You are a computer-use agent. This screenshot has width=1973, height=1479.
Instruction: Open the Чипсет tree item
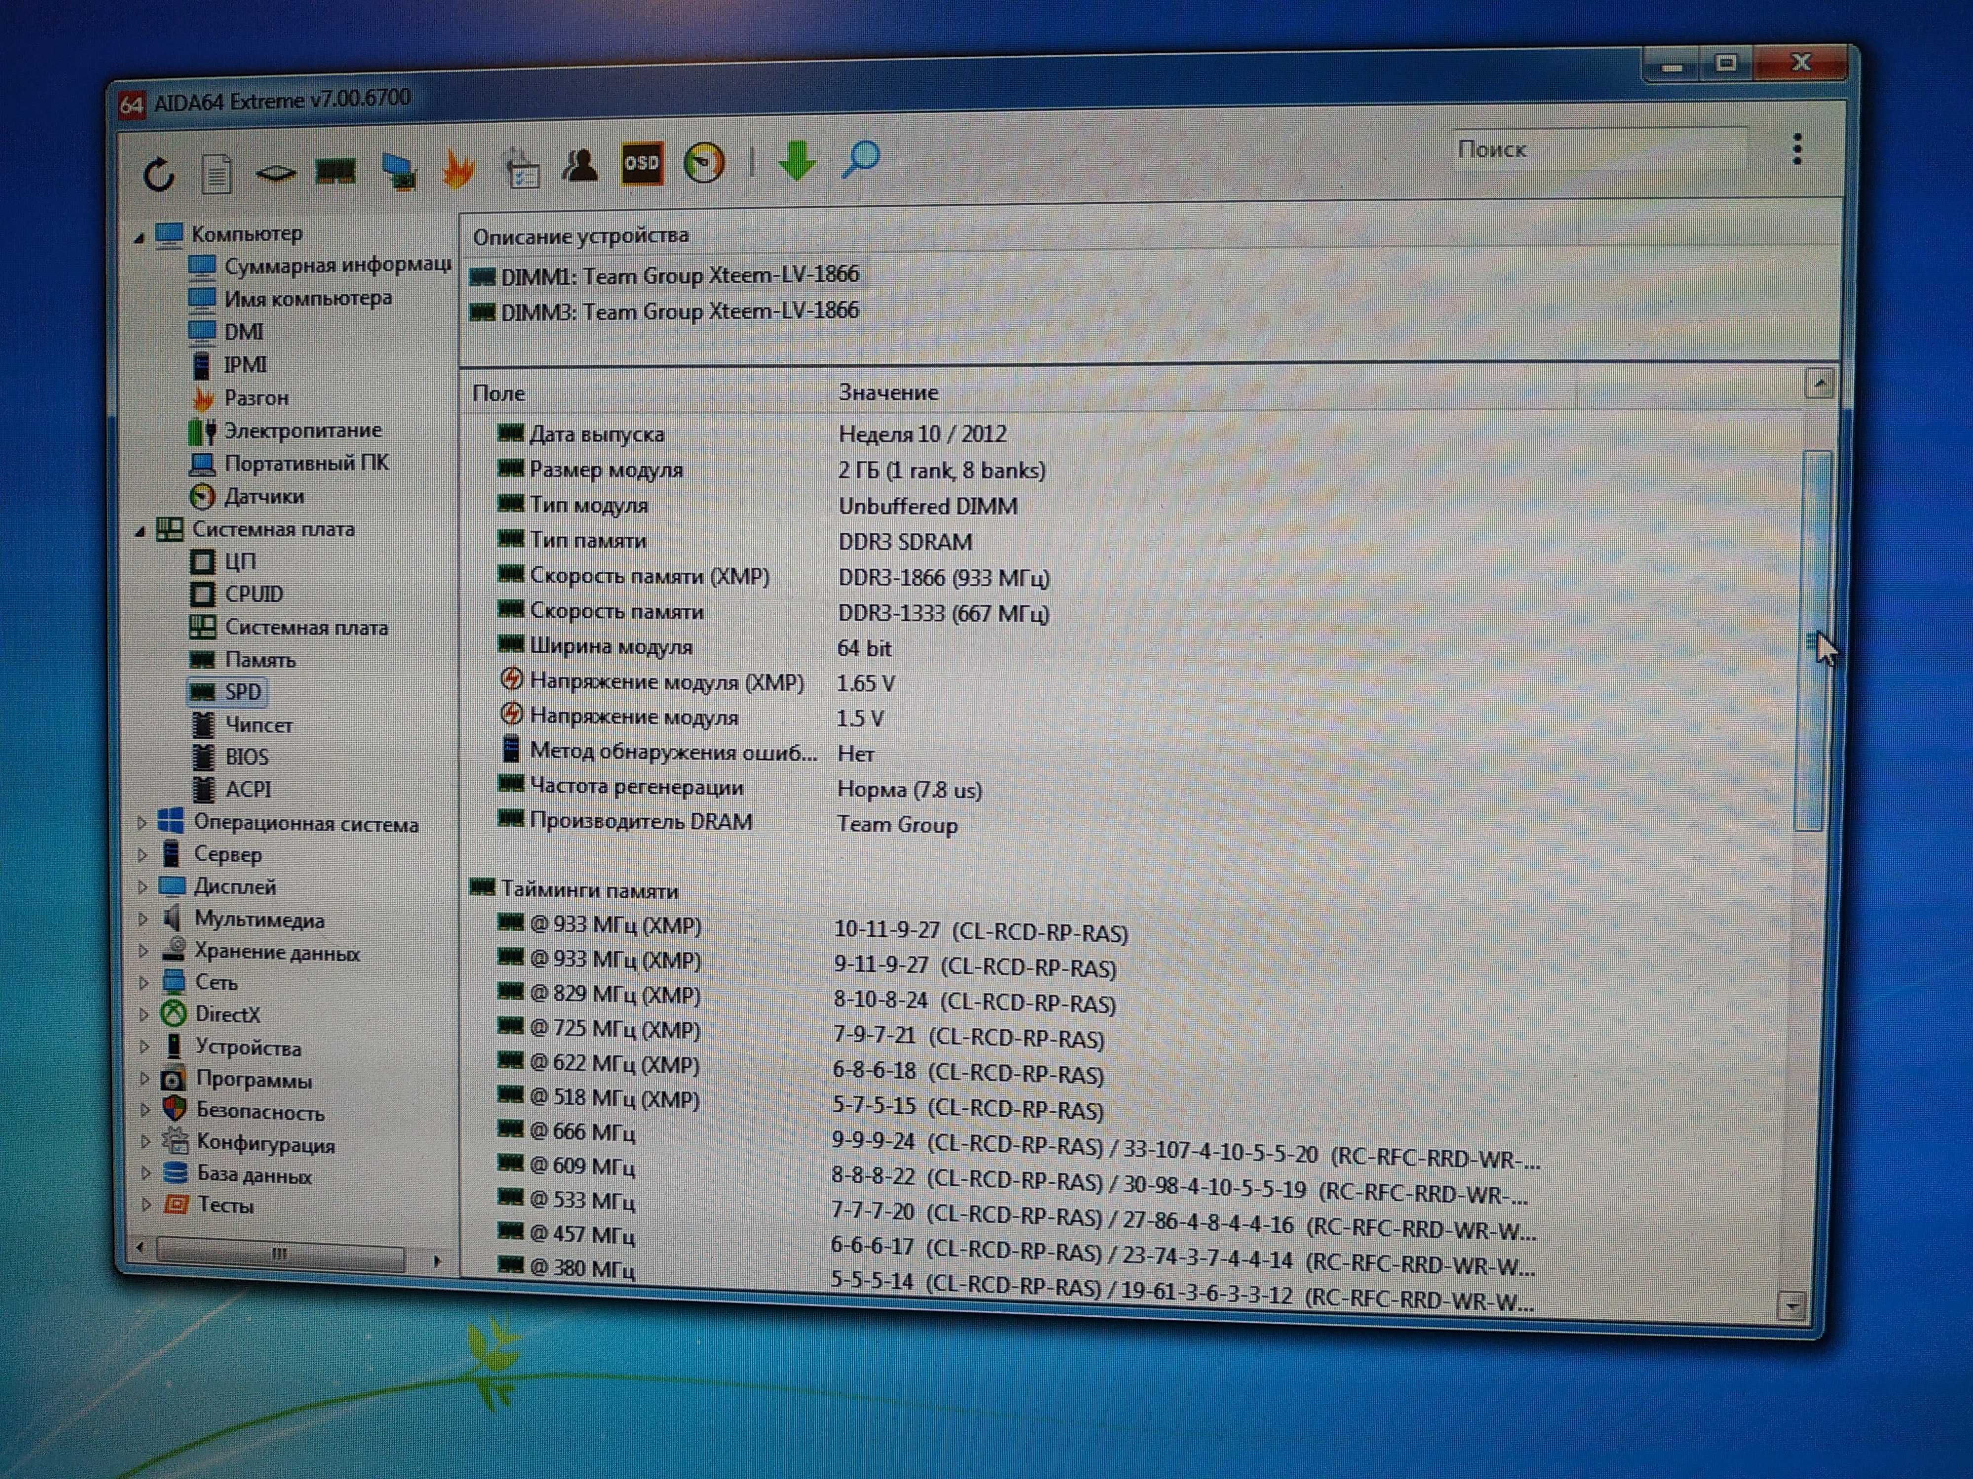coord(242,725)
